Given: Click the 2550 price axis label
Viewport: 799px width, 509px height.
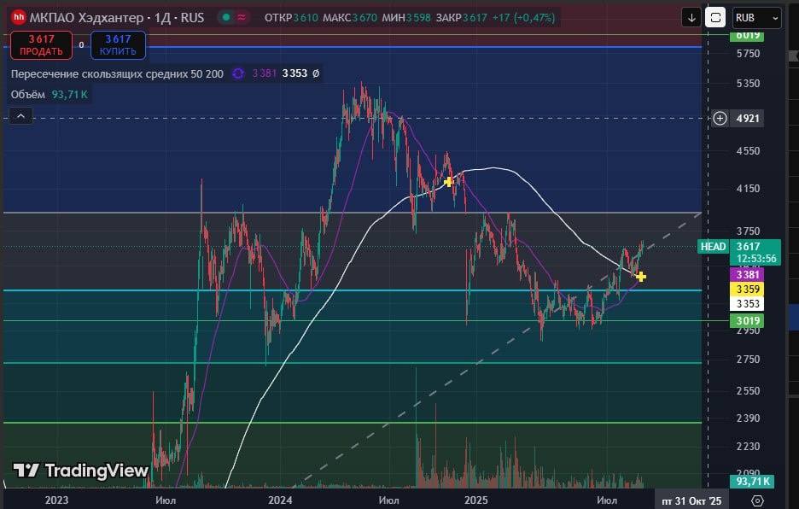Looking at the screenshot, I should (x=748, y=391).
